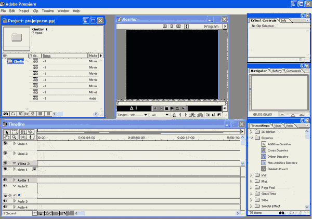Select the Zoom magnifier tool in Timeline
The height and width of the screenshot is (219, 312).
pos(15,137)
